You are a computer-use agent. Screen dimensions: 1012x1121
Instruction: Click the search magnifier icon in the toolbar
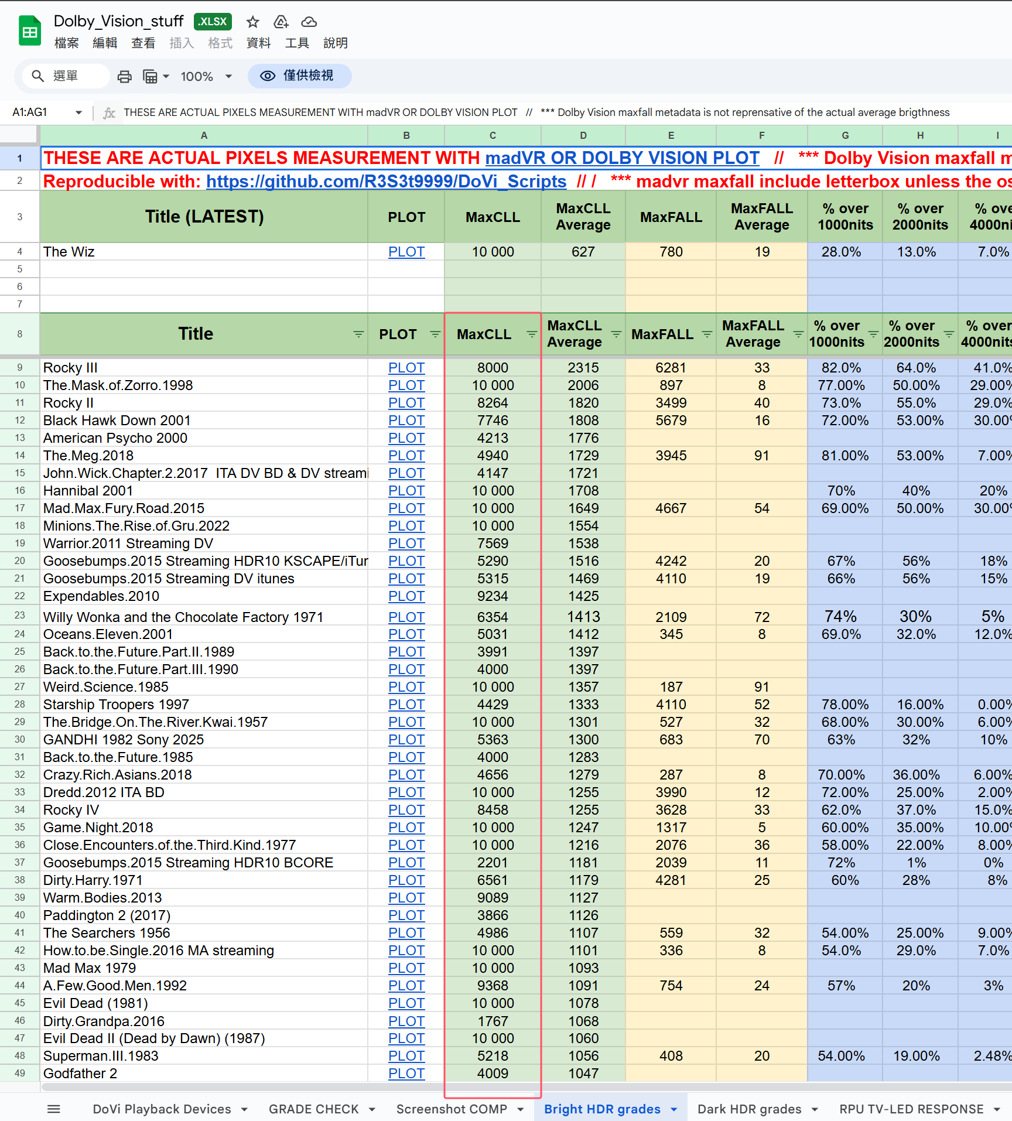[38, 76]
